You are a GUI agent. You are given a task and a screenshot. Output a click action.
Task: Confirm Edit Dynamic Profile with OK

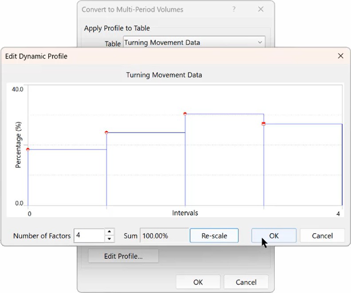tap(273, 236)
